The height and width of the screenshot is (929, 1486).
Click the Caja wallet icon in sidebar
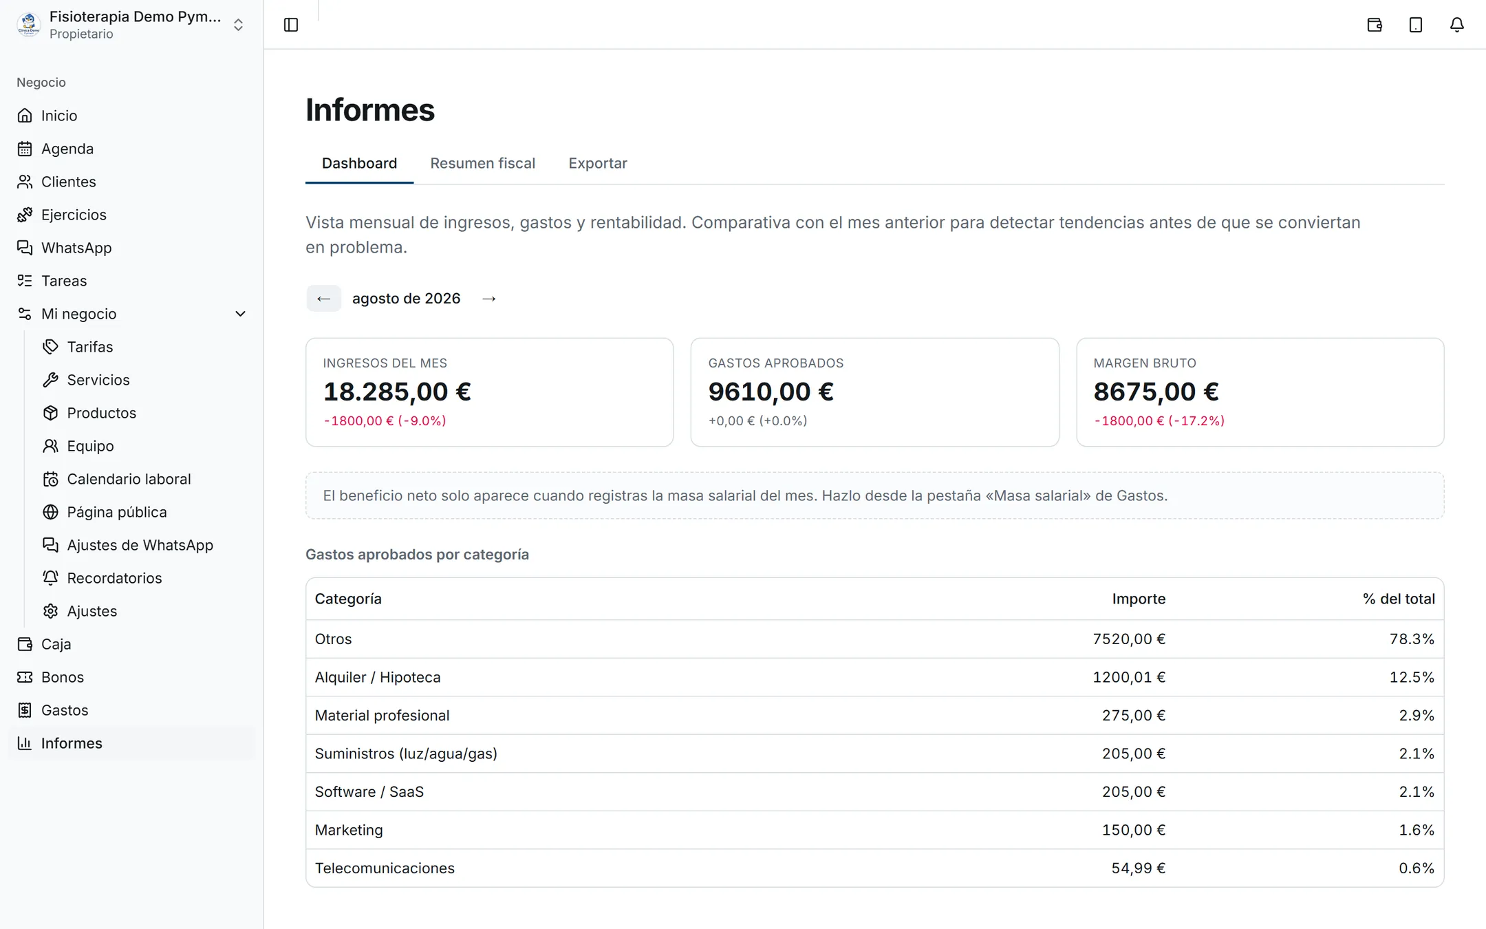(25, 644)
